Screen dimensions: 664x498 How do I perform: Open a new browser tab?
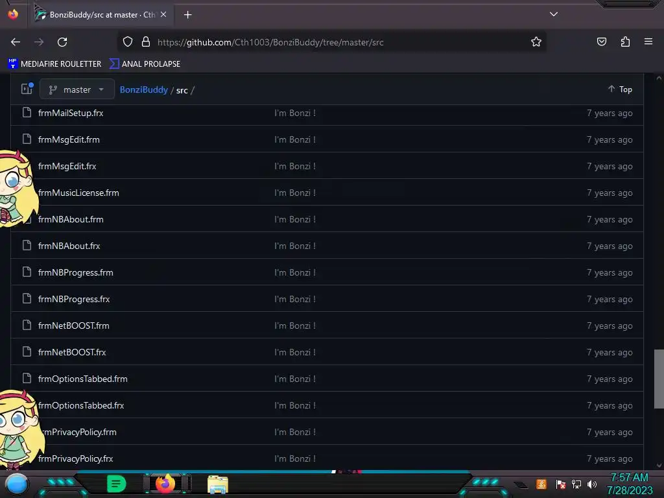[187, 15]
